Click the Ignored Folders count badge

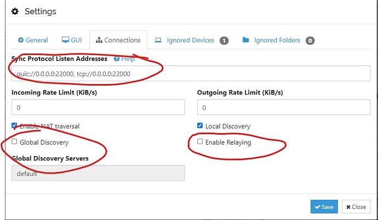(x=310, y=40)
